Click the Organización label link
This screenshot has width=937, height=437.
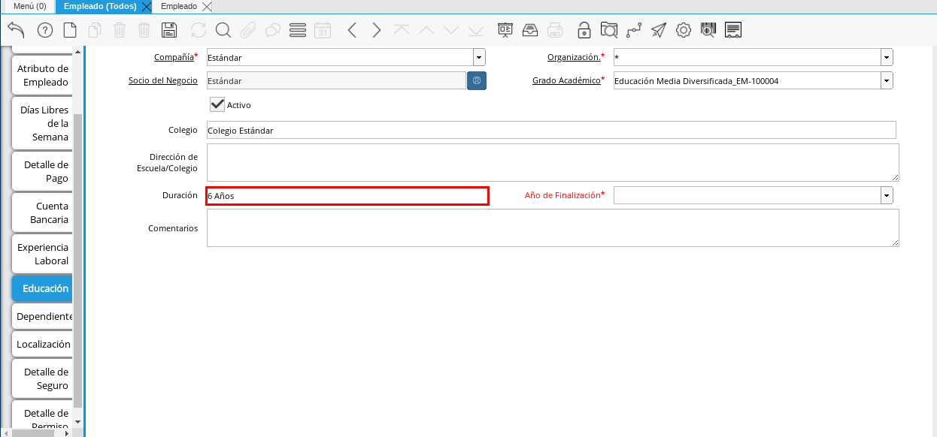pos(574,57)
